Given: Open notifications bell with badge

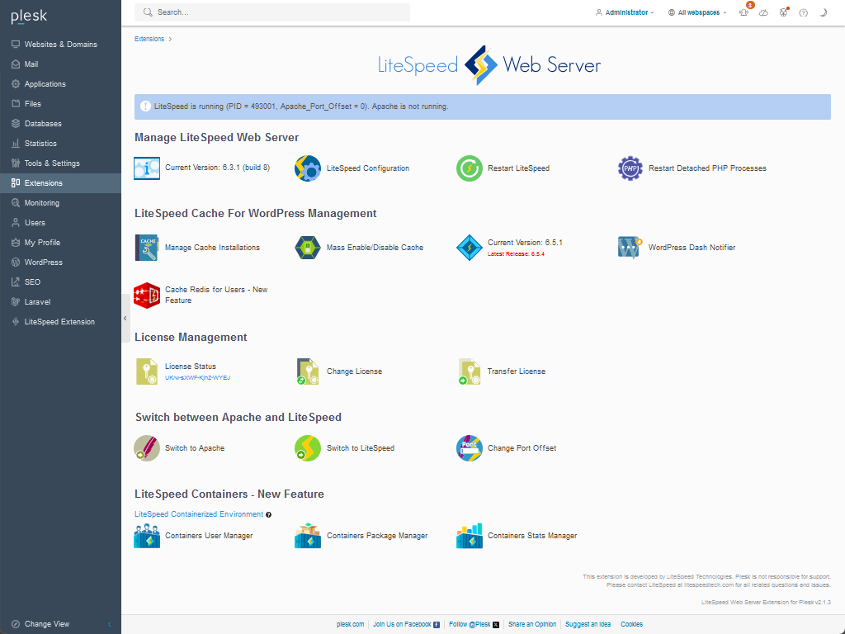Looking at the screenshot, I should pyautogui.click(x=744, y=12).
